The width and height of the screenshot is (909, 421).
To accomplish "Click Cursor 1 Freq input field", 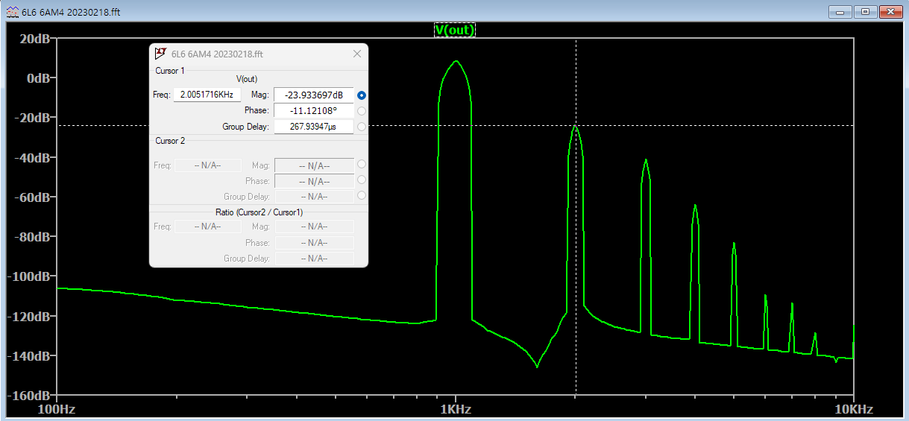I will (x=207, y=95).
